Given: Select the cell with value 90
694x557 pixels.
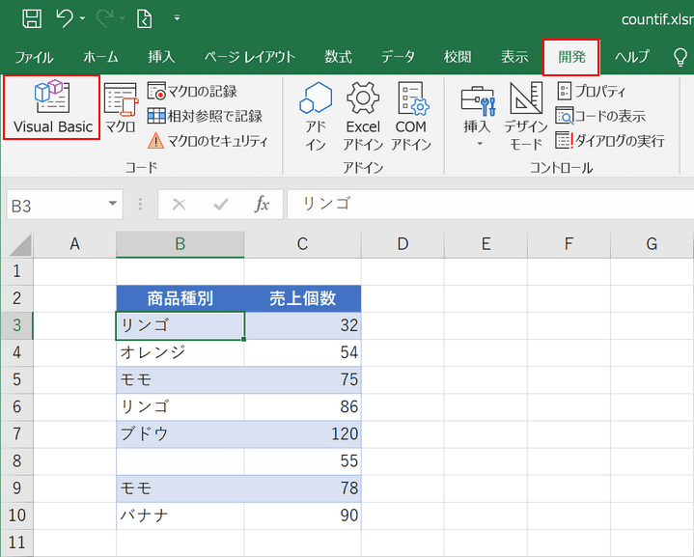Looking at the screenshot, I should pos(302,515).
